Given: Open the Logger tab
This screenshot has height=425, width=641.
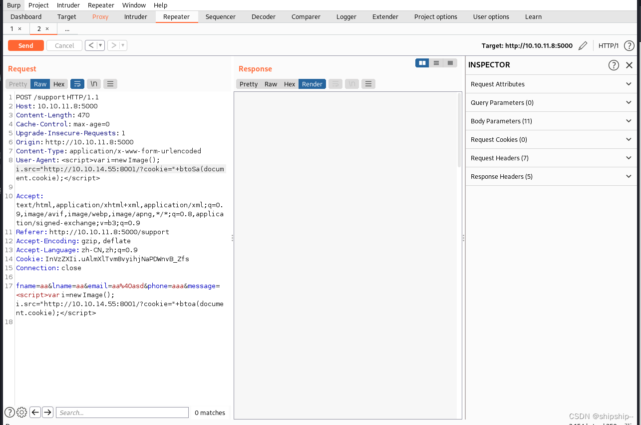Looking at the screenshot, I should (x=346, y=16).
